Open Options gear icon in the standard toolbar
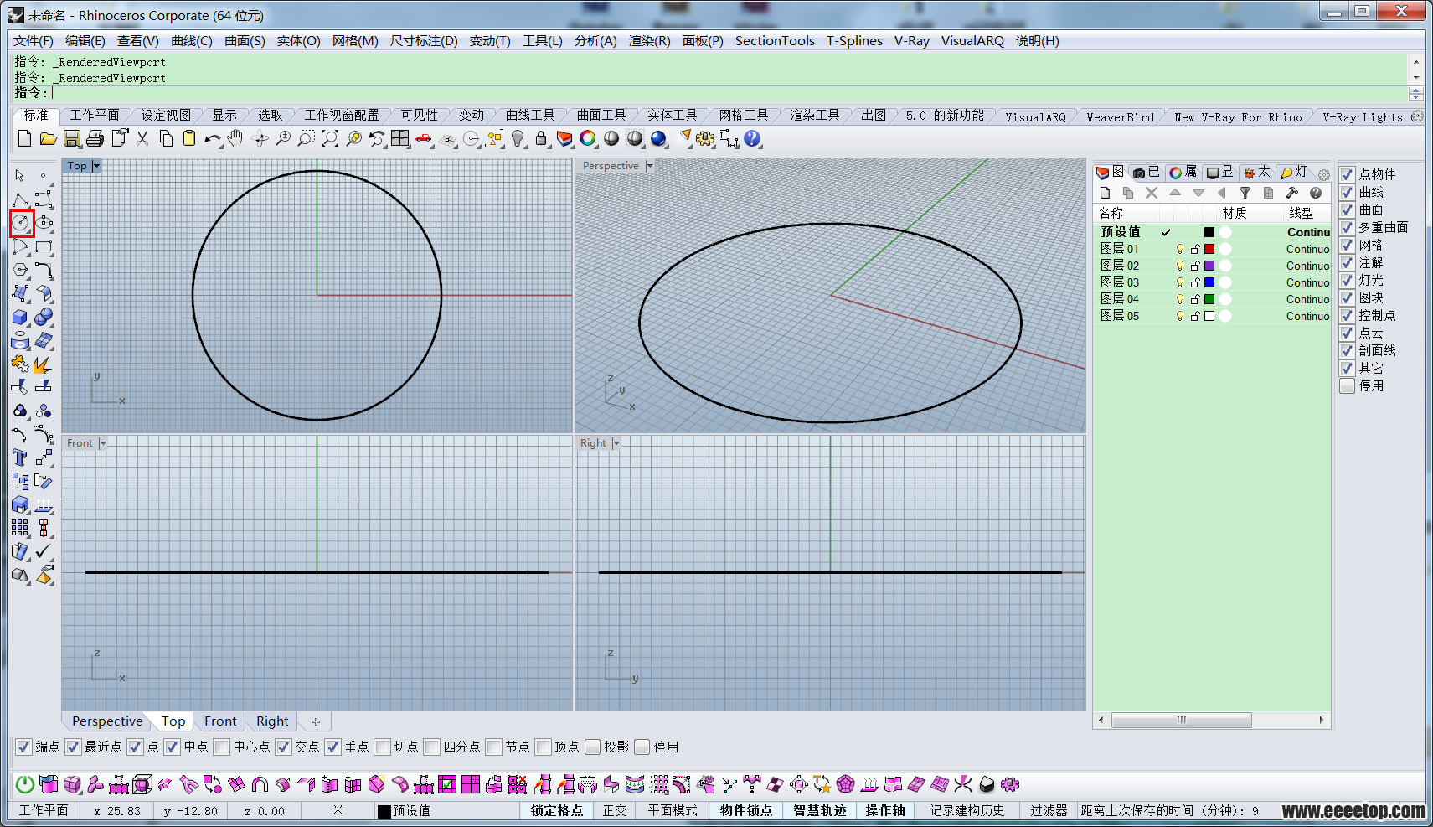Viewport: 1433px width, 827px height. click(x=705, y=138)
